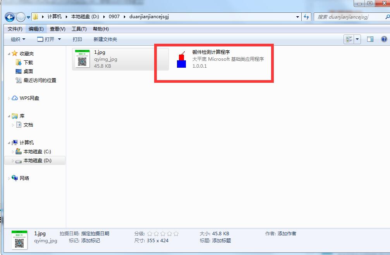Select the 网络 network icon
Screen dimensions: 390x255
click(x=15, y=178)
